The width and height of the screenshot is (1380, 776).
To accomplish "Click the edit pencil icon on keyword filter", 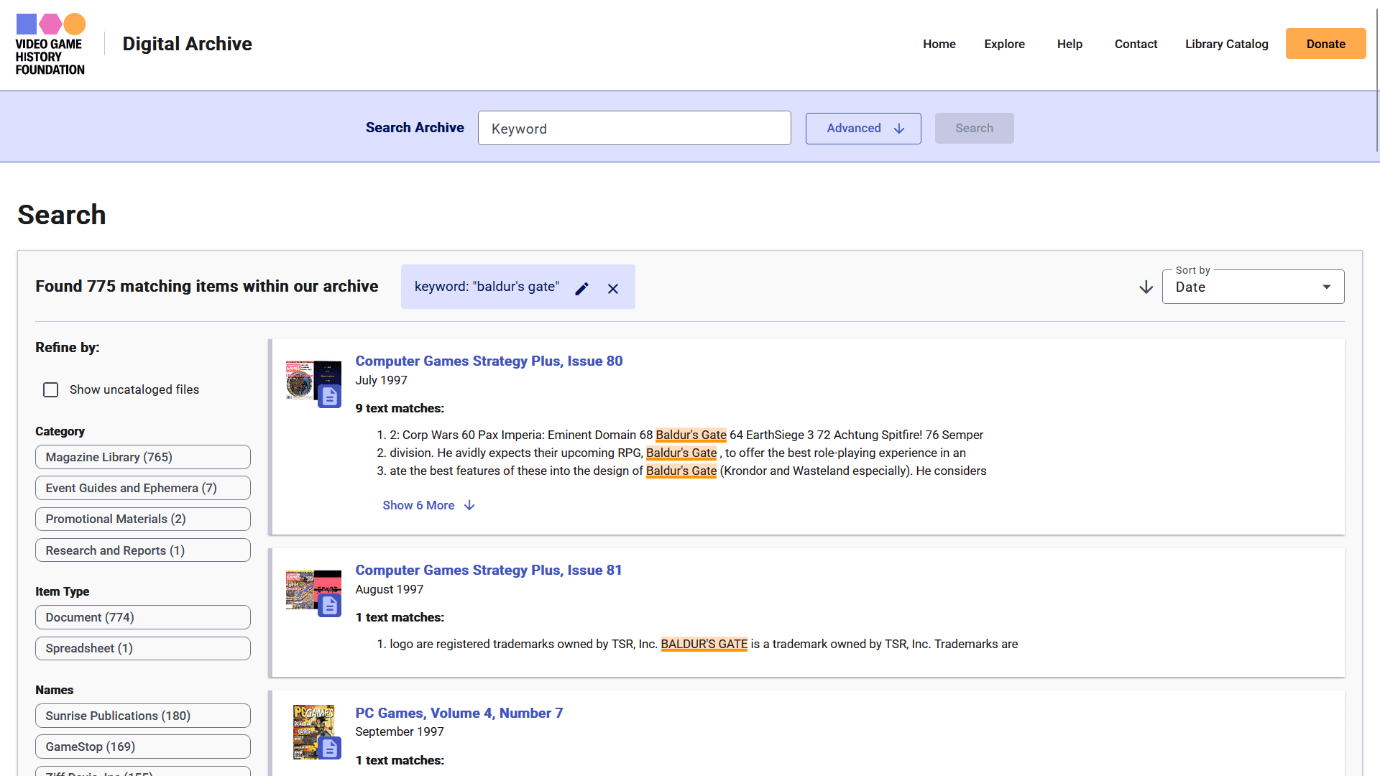I will click(582, 287).
